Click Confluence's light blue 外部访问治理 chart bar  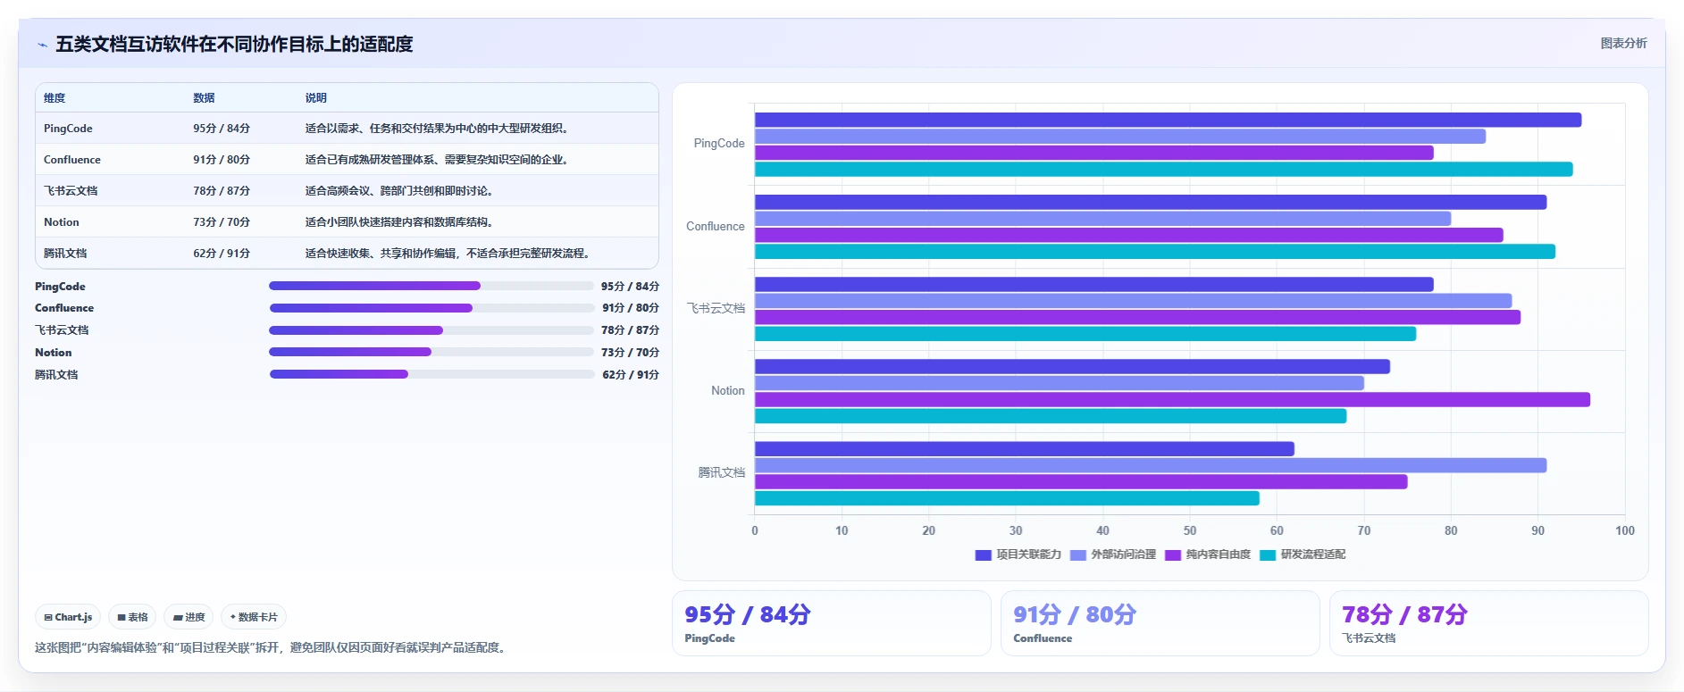pos(1102,219)
